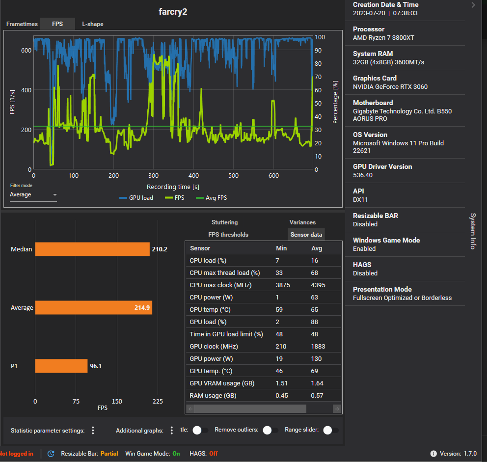Turn on the Range slider toggle
The height and width of the screenshot is (462, 487).
coord(330,430)
